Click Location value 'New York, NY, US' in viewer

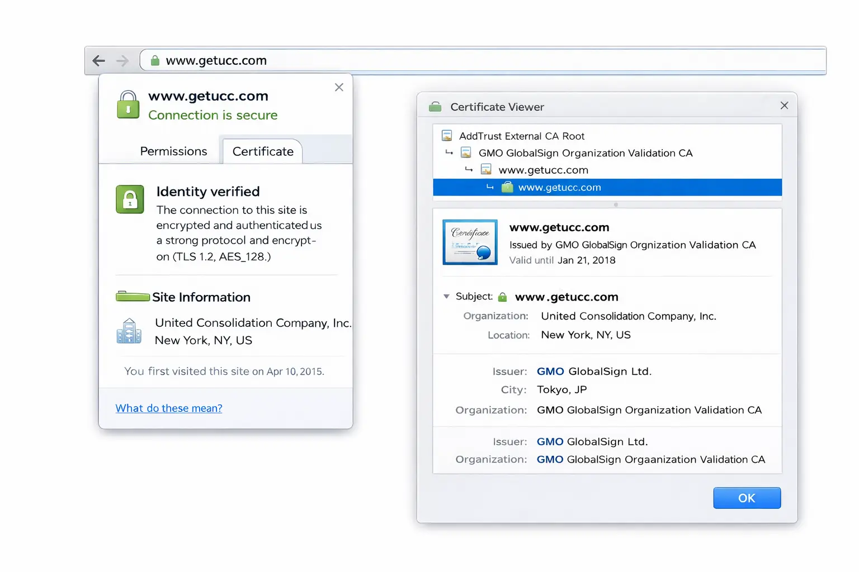tap(586, 335)
